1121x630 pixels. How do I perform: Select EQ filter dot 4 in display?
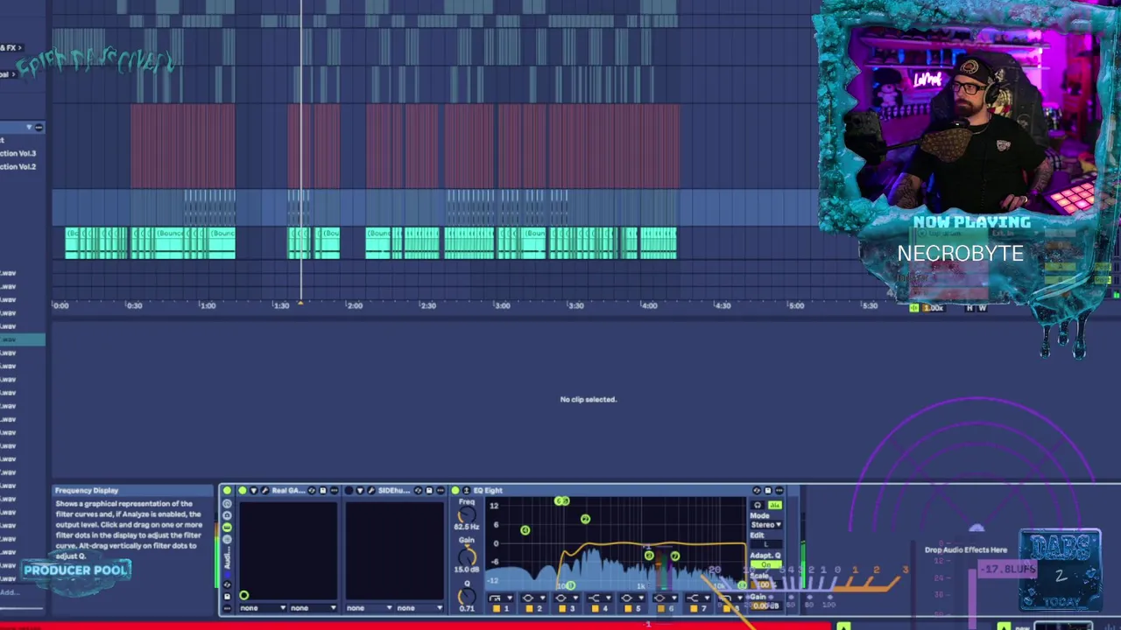click(x=525, y=530)
